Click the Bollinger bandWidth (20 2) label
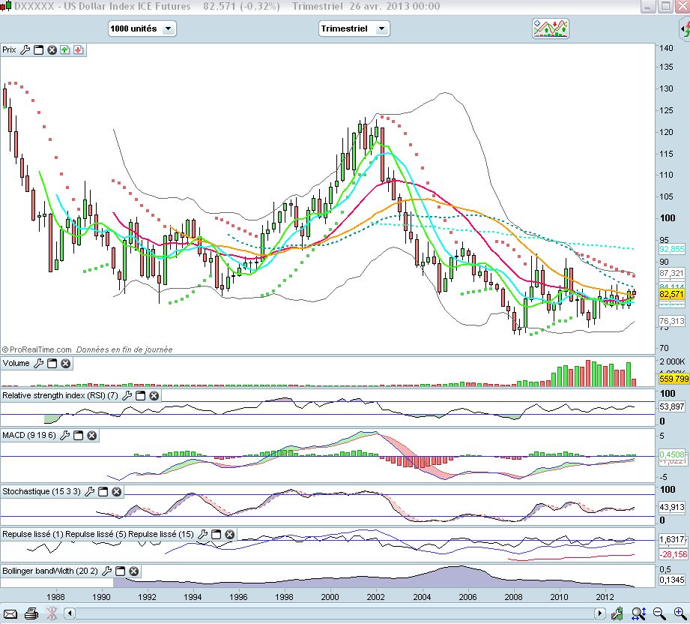690x624 pixels. tap(50, 571)
